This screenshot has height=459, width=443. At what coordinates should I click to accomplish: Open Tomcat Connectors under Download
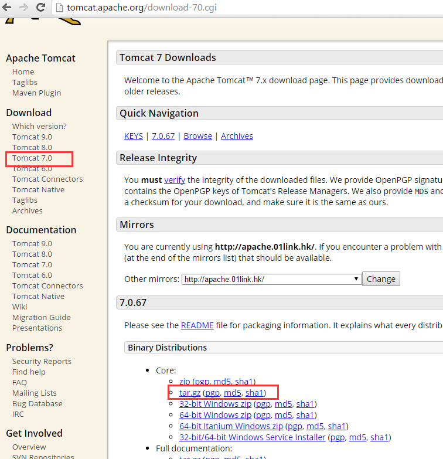[x=47, y=179]
